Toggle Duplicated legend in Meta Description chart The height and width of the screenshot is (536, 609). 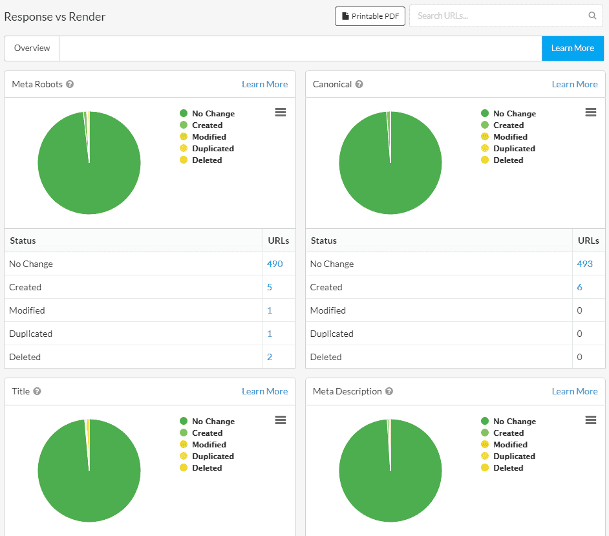(508, 456)
